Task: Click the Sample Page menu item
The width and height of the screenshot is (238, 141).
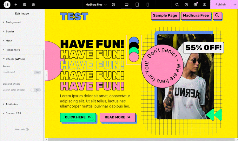Action: (165, 16)
